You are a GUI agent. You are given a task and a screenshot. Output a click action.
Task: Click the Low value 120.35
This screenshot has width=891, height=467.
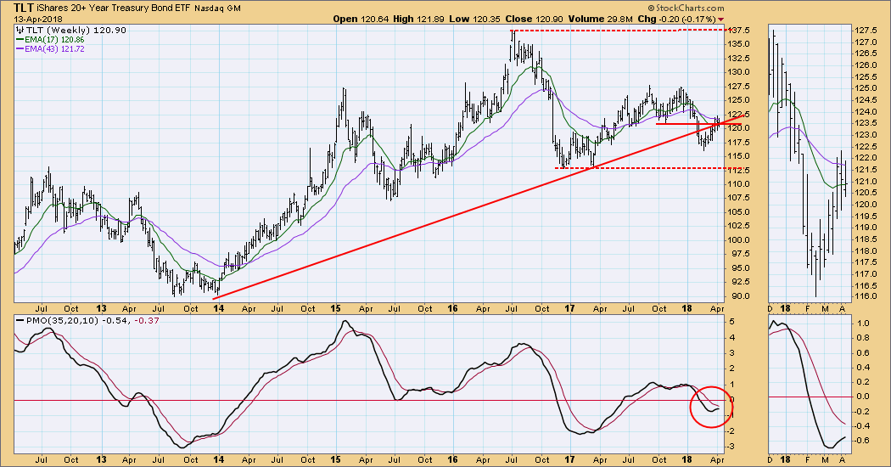point(485,19)
